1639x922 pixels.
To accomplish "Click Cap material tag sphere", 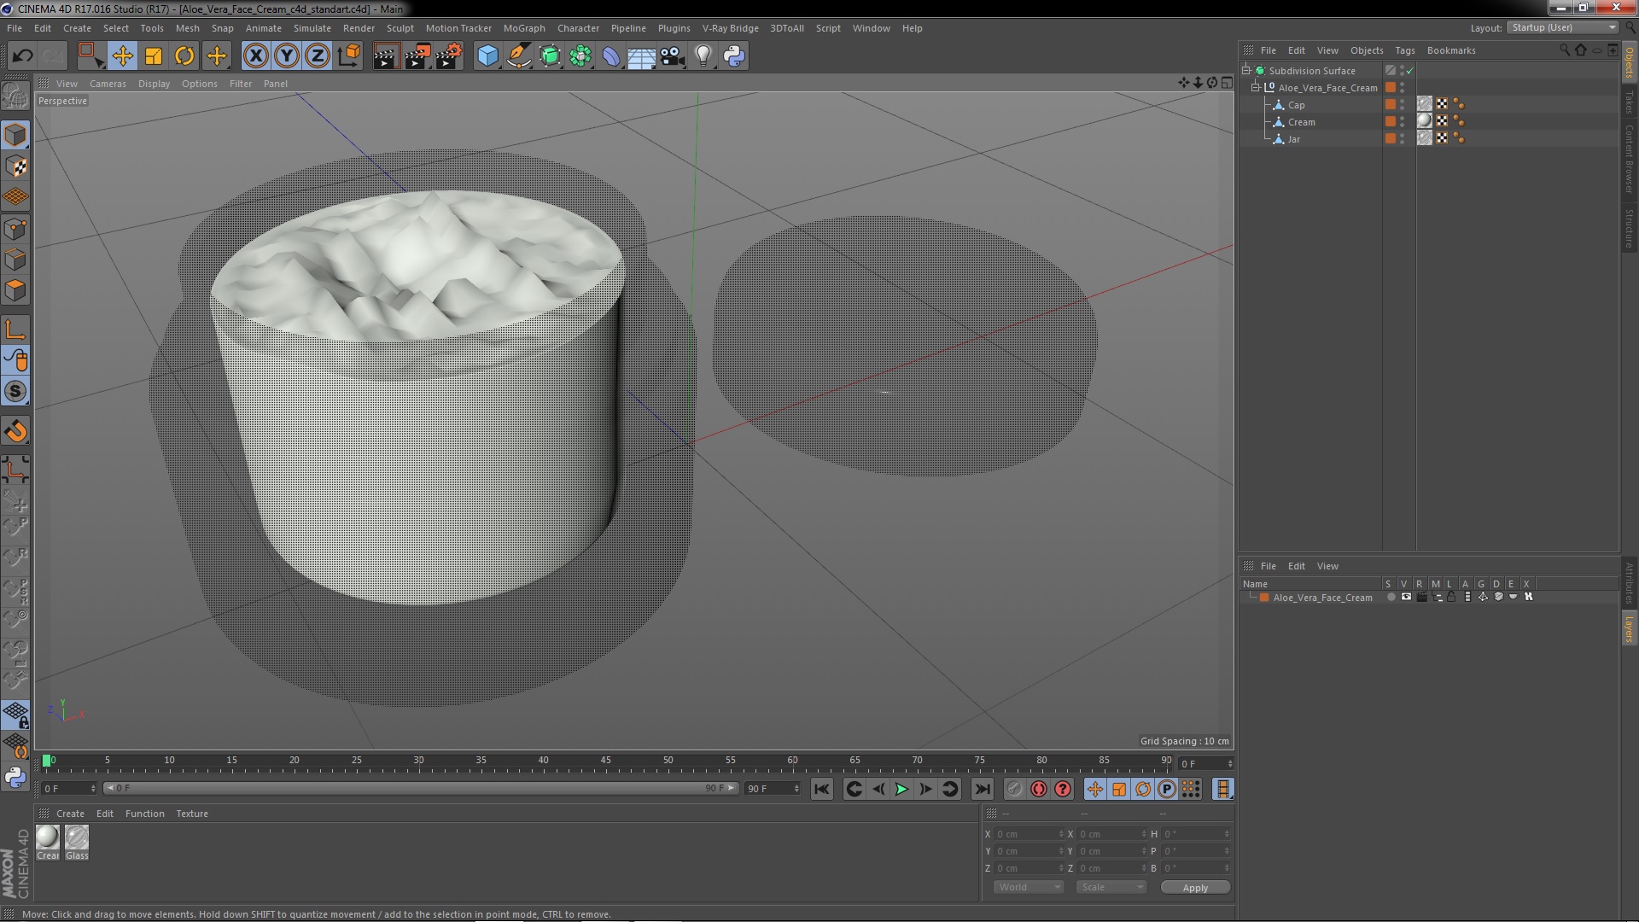I will click(x=1425, y=104).
